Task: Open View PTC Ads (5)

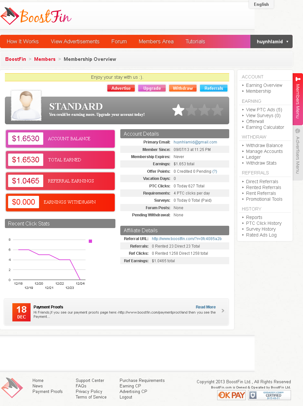Action: pos(264,110)
